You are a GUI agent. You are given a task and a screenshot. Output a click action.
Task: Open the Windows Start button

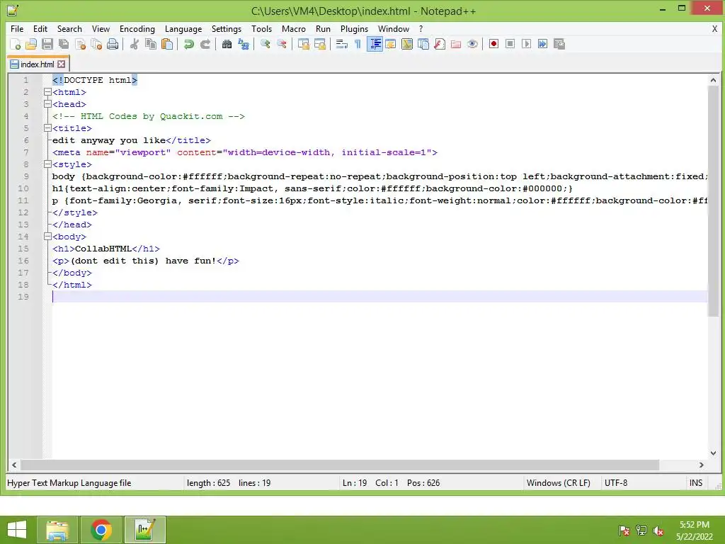[x=17, y=530]
